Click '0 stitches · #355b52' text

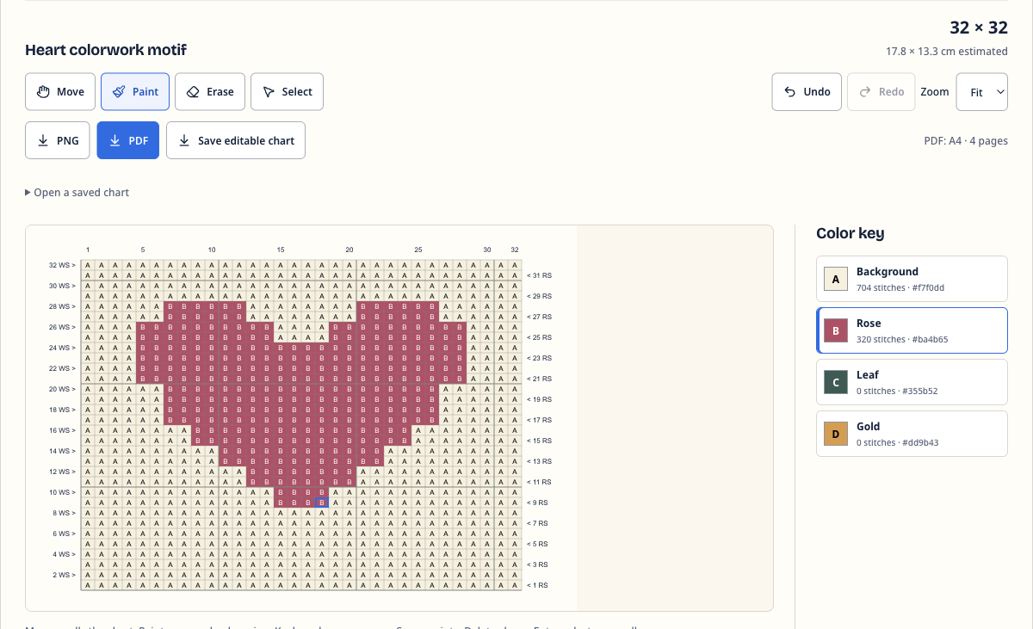pos(897,391)
